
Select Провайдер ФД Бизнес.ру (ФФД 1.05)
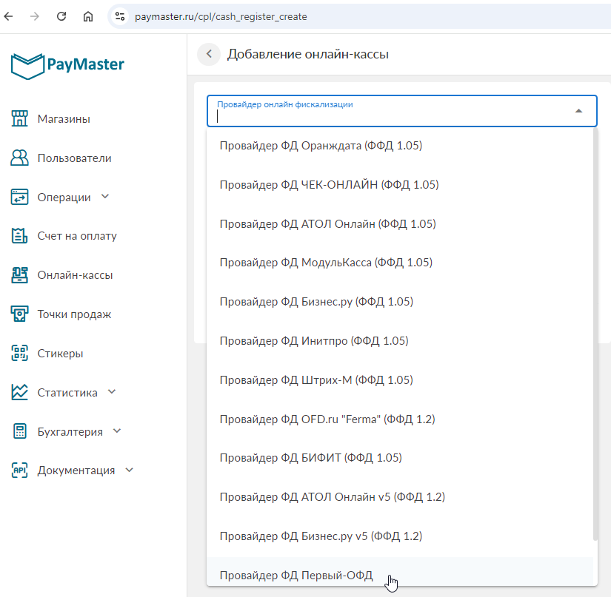[400, 302]
